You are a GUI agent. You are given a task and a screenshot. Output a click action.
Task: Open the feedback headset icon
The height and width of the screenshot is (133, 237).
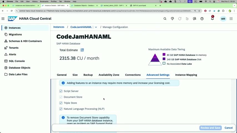pos(195,19)
